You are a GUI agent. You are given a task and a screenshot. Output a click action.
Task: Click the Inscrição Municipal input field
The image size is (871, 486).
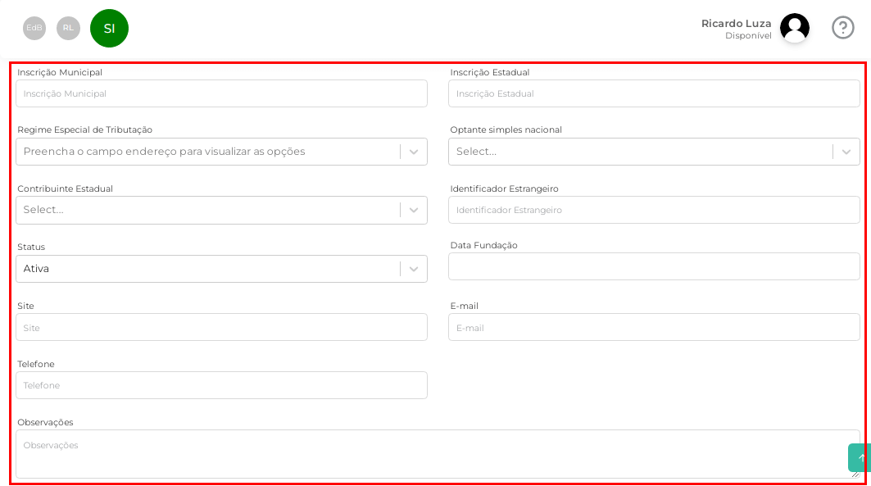coord(221,93)
